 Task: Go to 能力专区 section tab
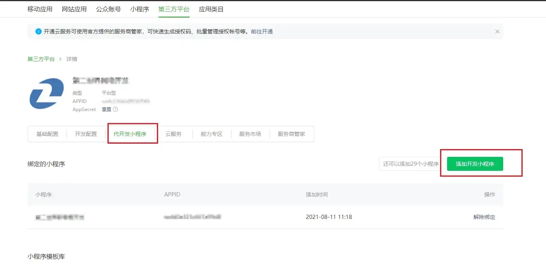(x=211, y=134)
